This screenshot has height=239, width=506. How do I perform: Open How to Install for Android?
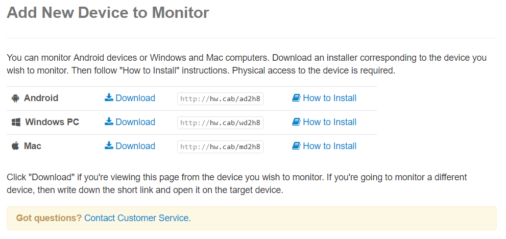click(324, 98)
